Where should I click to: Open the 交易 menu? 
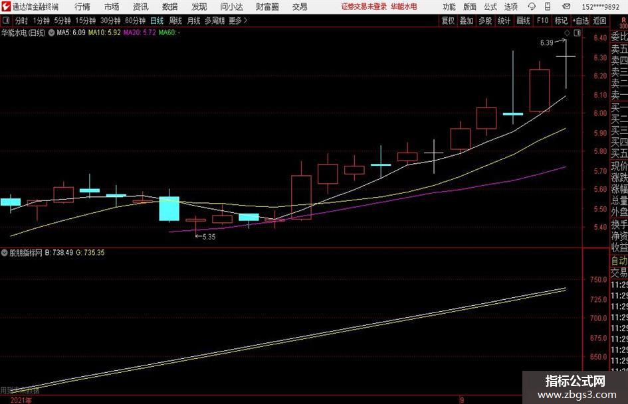tap(300, 7)
